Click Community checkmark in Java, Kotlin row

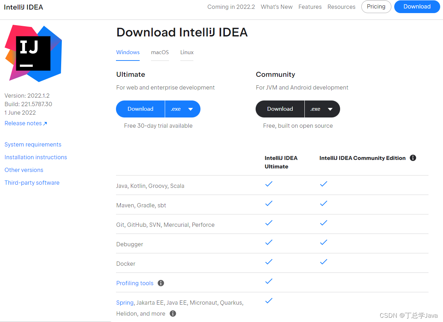(323, 184)
